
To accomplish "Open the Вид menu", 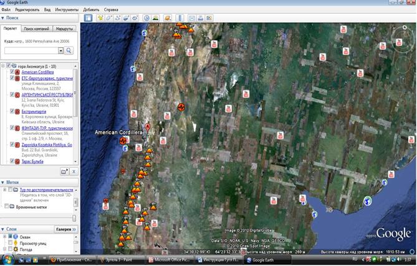I will coord(47,9).
